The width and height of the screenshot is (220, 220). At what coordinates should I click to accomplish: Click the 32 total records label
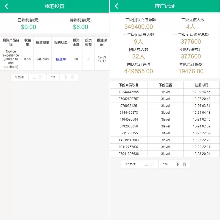(131, 164)
